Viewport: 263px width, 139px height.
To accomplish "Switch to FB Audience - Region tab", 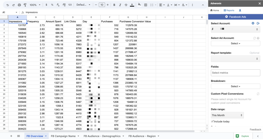I will coord(142,136).
